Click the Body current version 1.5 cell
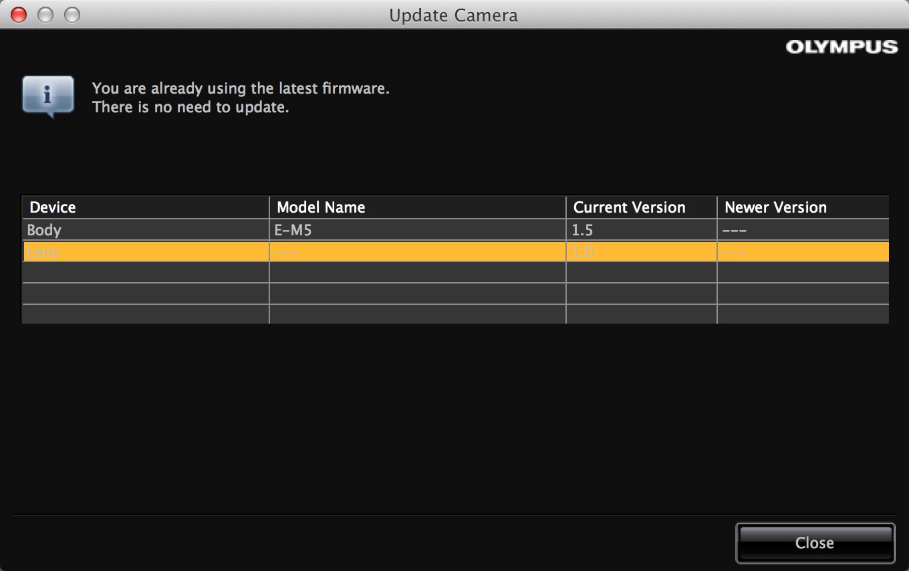 [582, 230]
